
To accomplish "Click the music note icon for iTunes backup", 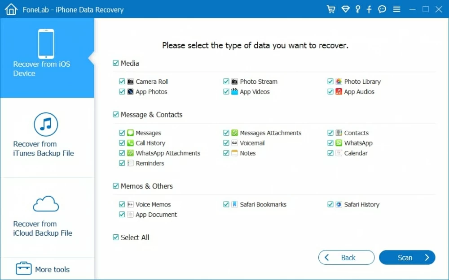I will pos(45,125).
